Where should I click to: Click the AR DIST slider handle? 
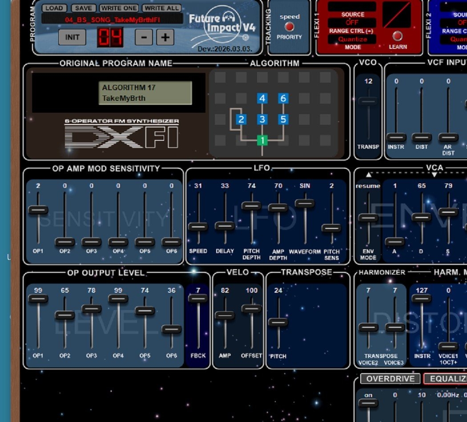(448, 137)
